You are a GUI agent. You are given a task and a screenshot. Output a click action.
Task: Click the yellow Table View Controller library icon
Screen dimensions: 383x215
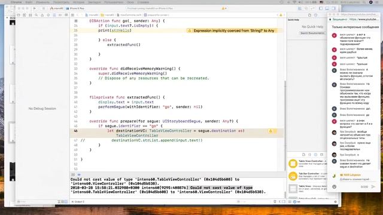coord(293,163)
